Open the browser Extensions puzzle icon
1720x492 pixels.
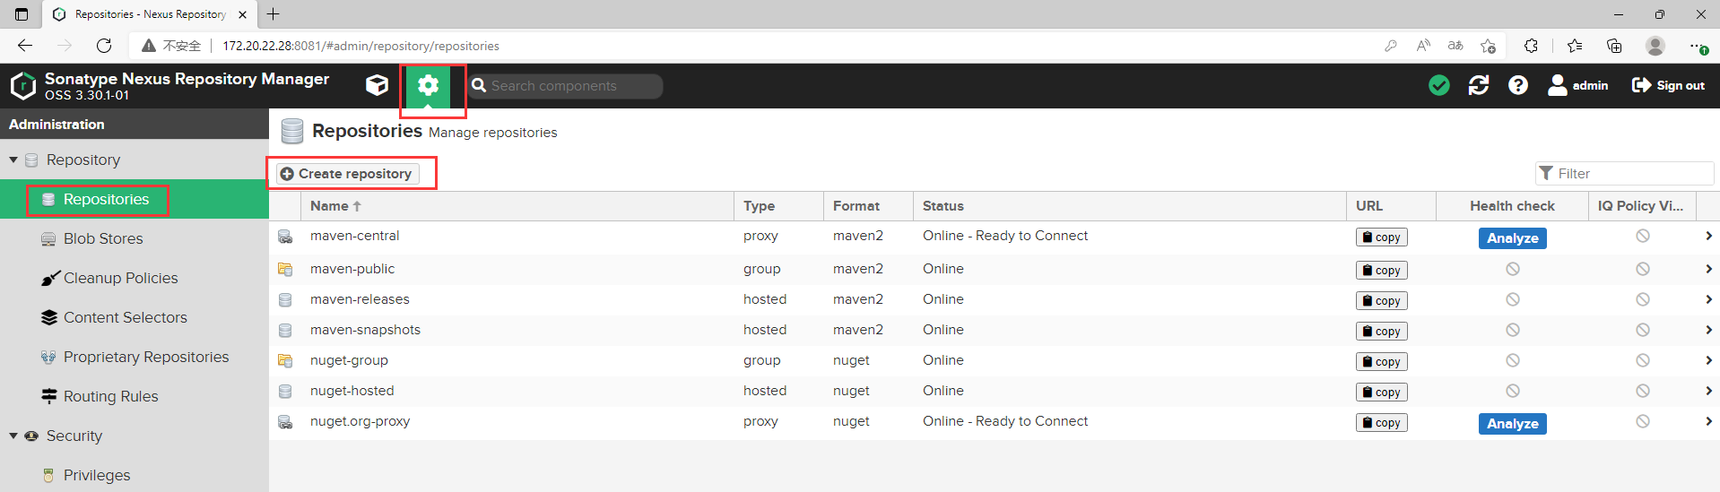[1531, 46]
